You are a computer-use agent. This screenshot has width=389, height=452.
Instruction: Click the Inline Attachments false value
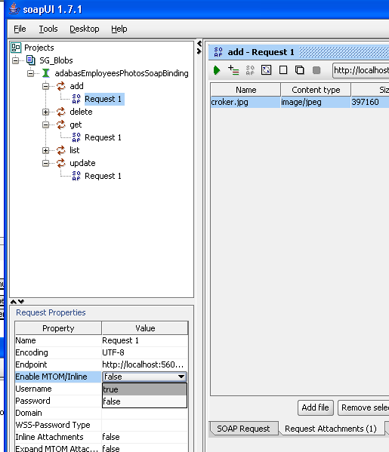144,437
